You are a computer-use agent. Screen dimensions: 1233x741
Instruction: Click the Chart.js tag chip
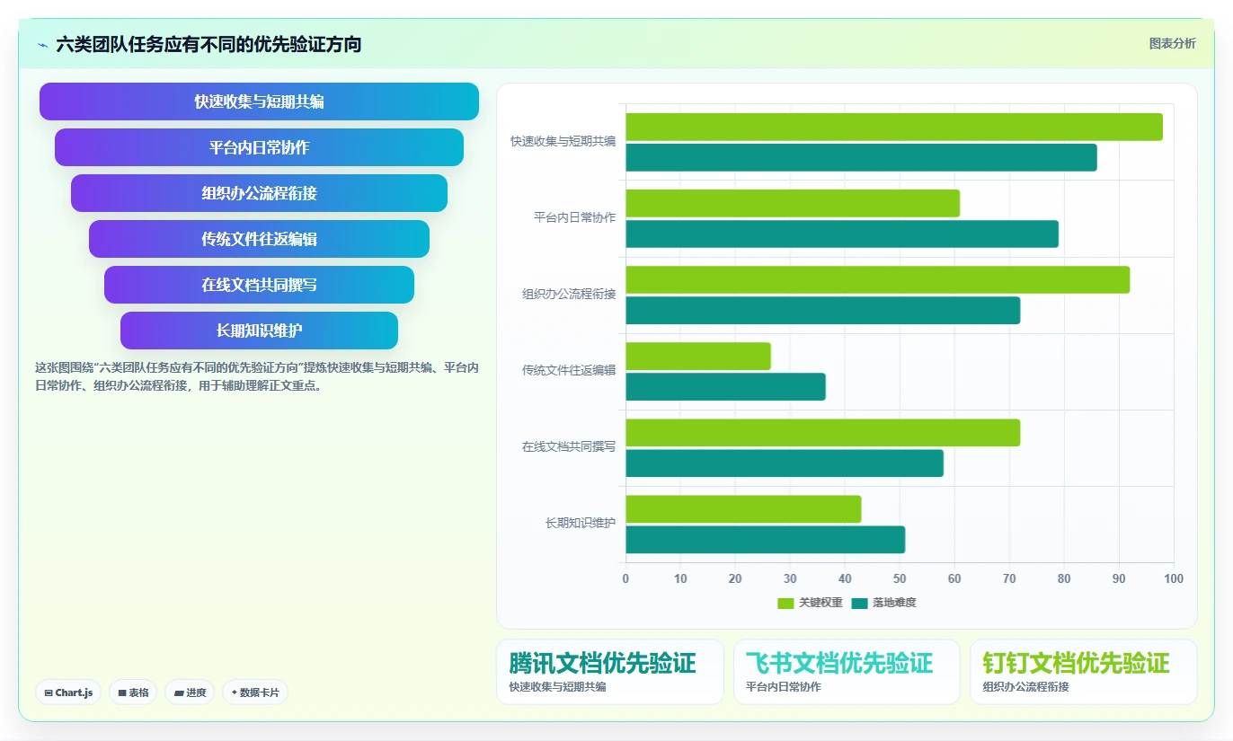pyautogui.click(x=68, y=692)
